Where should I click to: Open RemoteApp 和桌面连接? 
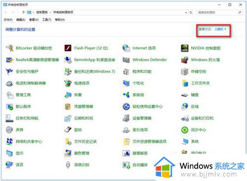tap(89, 60)
